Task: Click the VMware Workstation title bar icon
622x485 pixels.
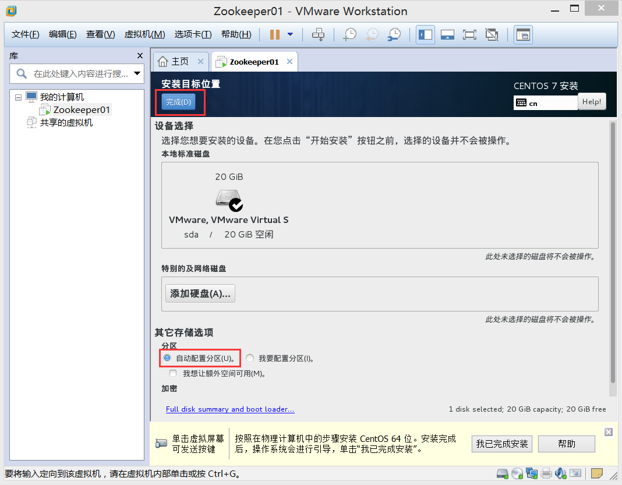Action: (x=11, y=10)
